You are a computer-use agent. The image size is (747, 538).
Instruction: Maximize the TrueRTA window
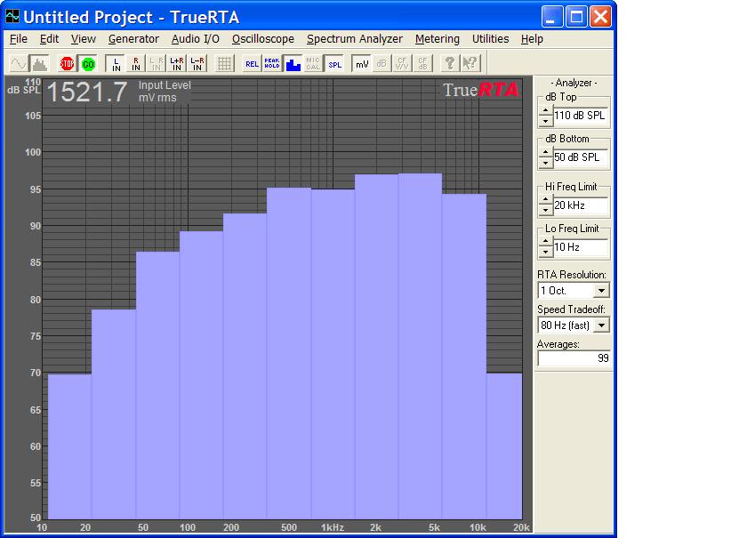[576, 17]
